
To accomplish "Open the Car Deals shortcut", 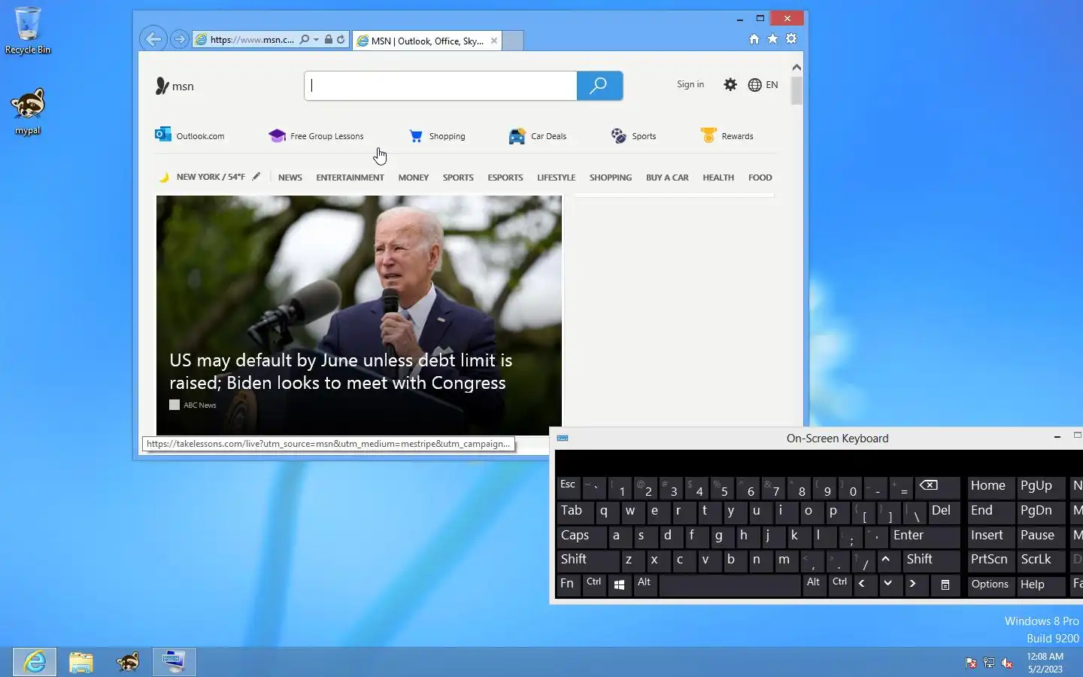I will [538, 136].
